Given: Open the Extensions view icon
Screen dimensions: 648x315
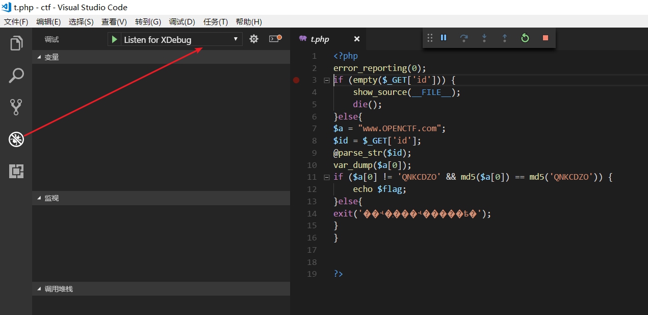Looking at the screenshot, I should tap(16, 171).
